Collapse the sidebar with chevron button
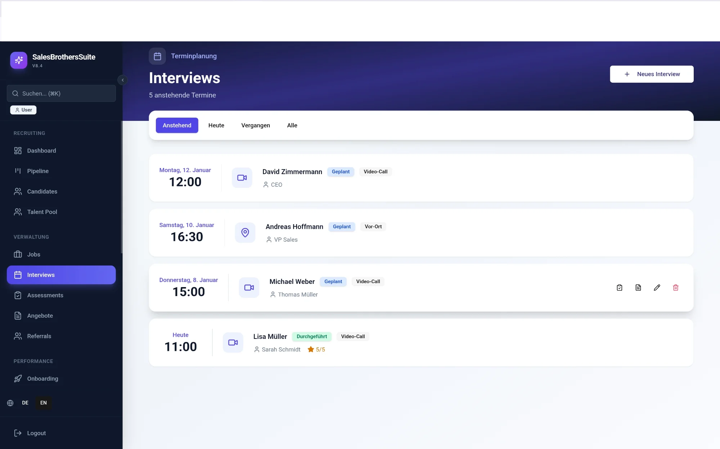The image size is (720, 449). 123,80
